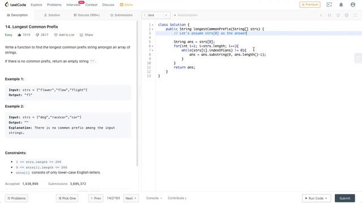Open the Submissions tab

[x=121, y=15]
